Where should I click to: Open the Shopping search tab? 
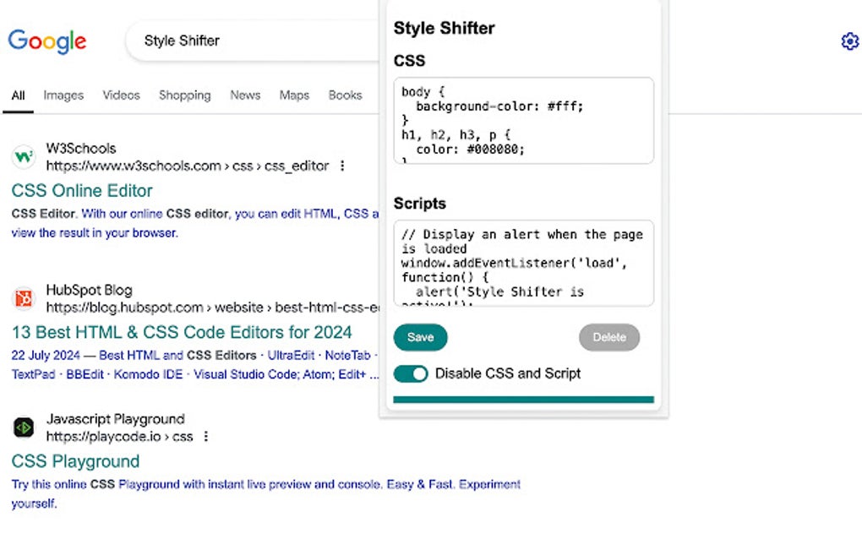184,95
